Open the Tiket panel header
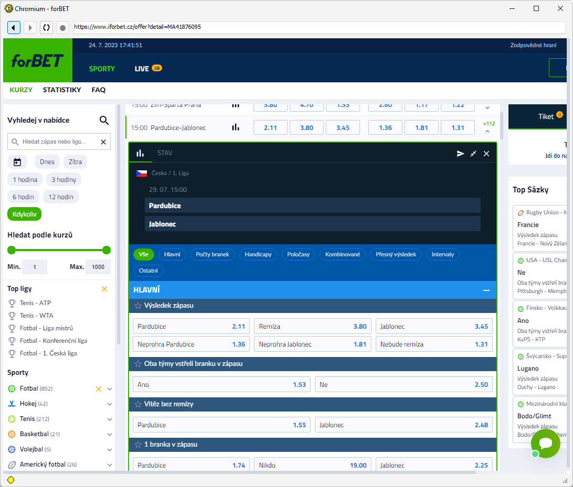 pos(537,116)
